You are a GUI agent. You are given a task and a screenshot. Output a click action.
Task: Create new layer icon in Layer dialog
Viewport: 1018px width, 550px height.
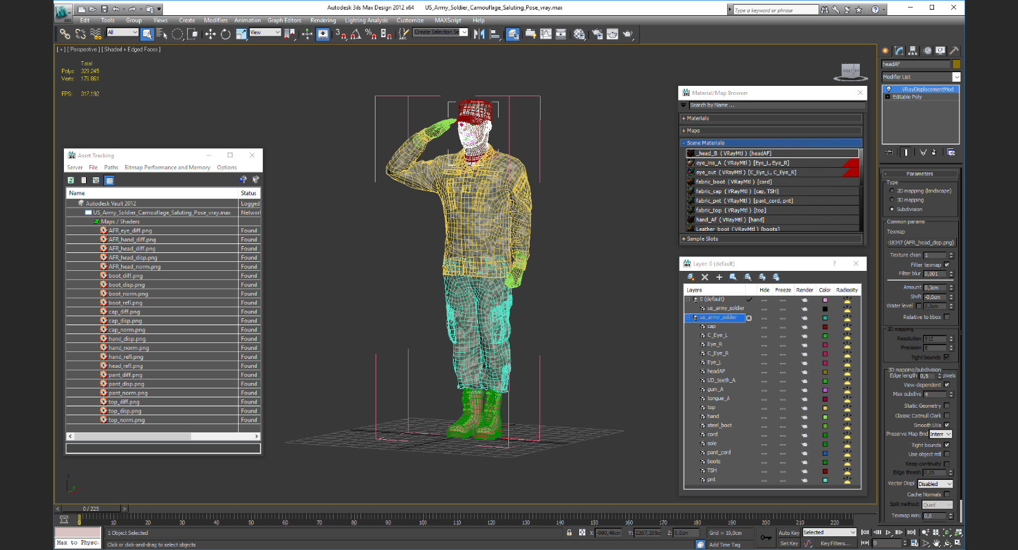click(x=691, y=277)
